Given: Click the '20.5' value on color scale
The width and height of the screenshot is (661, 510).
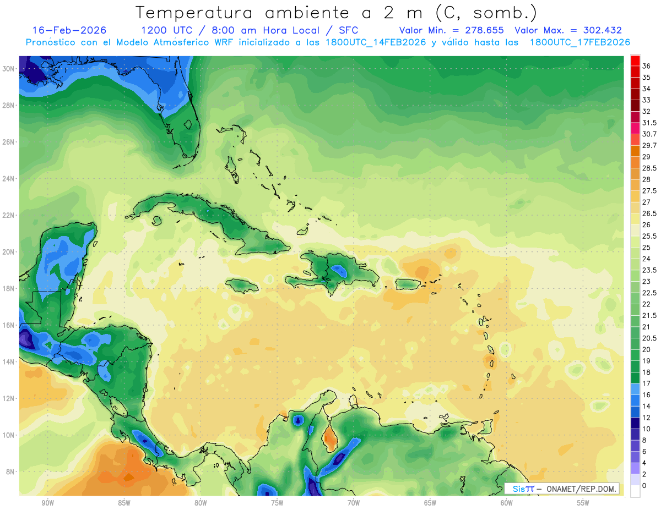Looking at the screenshot, I should click(x=649, y=338).
